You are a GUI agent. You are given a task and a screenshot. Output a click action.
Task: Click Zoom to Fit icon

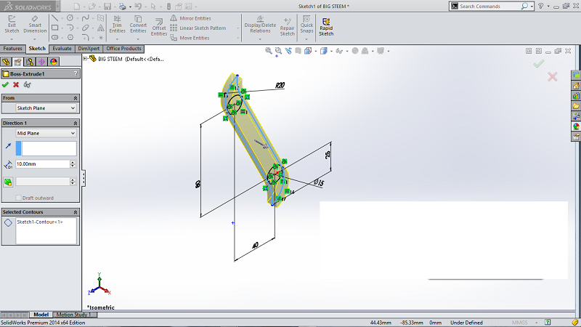(268, 51)
